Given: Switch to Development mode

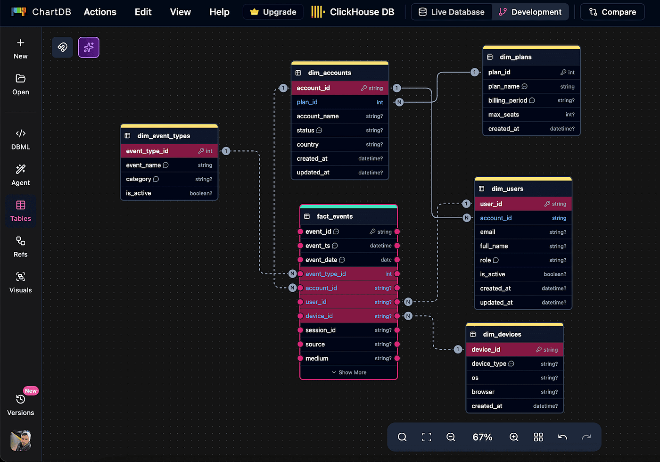Looking at the screenshot, I should point(530,12).
